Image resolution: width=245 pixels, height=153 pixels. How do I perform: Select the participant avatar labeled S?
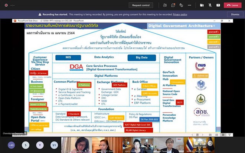coord(26,145)
